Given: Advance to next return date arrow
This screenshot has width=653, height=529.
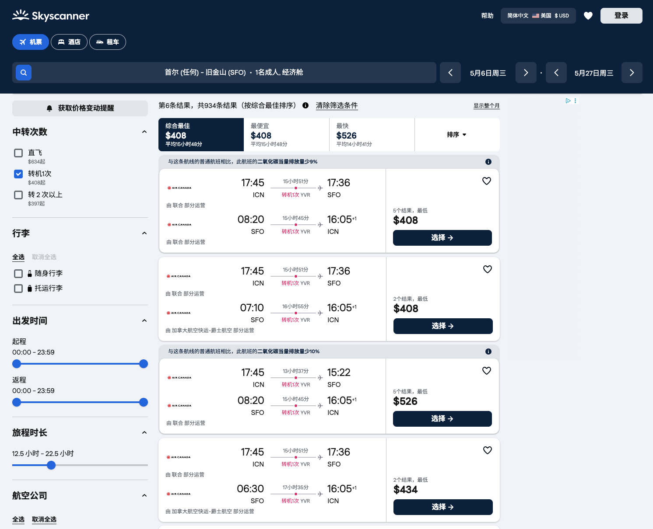Looking at the screenshot, I should [x=632, y=73].
